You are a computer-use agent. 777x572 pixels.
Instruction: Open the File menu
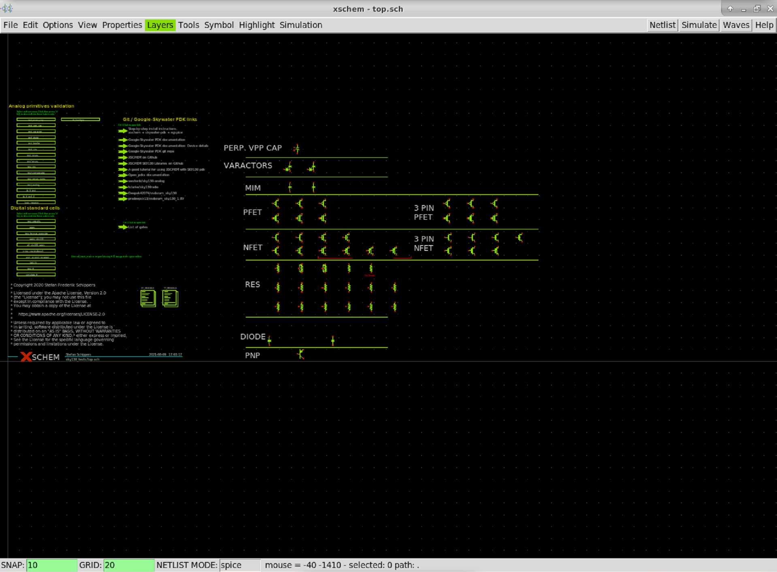(11, 25)
